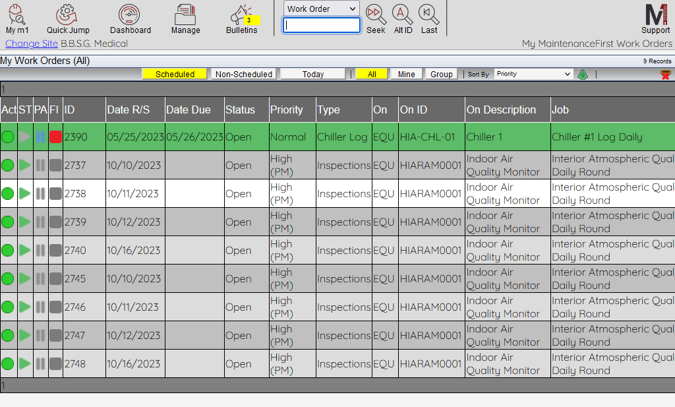Open the My m1 icon

click(x=16, y=15)
